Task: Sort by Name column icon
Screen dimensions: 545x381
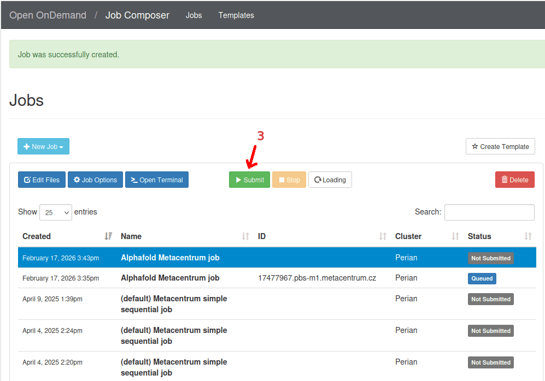Action: coord(245,236)
